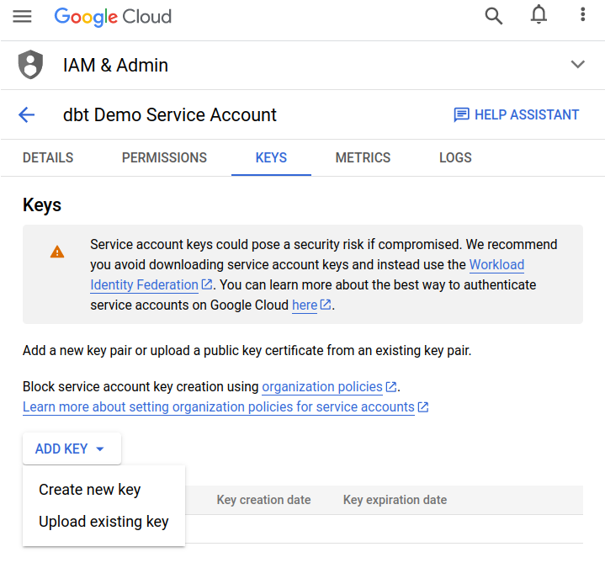Open search with the magnifier icon
This screenshot has height=584, width=605.
point(494,16)
